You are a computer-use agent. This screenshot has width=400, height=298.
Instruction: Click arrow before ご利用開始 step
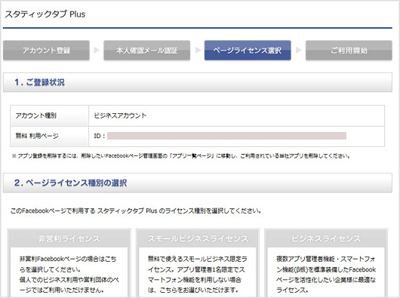click(x=298, y=50)
